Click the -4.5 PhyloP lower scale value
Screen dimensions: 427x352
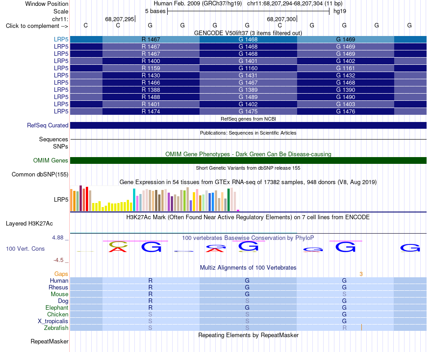pos(58,260)
